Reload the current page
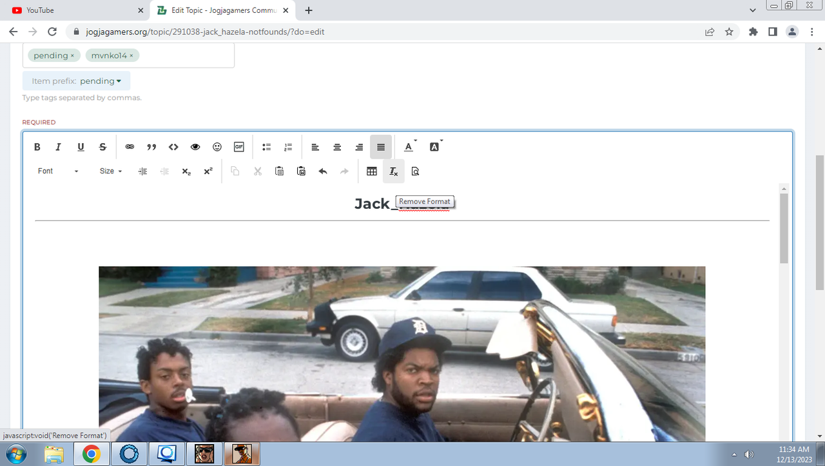825x466 pixels. (52, 32)
